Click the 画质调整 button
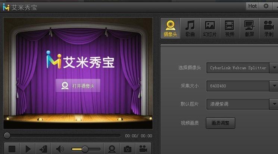278x154 pixels. 221,123
